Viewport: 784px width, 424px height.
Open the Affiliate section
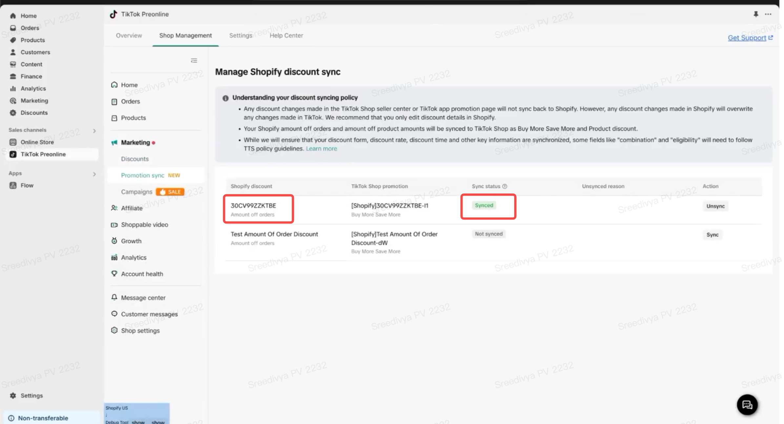click(x=132, y=208)
